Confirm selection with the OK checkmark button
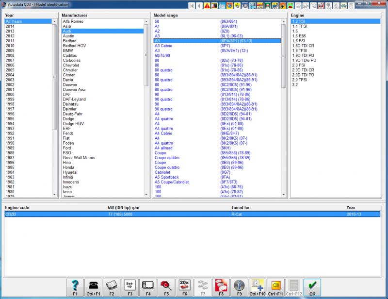 tap(312, 287)
